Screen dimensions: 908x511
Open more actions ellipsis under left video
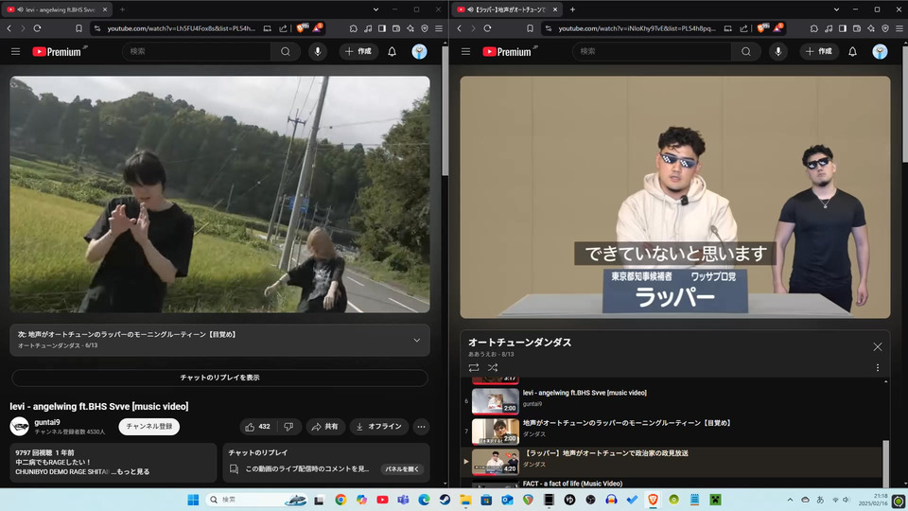pyautogui.click(x=421, y=427)
